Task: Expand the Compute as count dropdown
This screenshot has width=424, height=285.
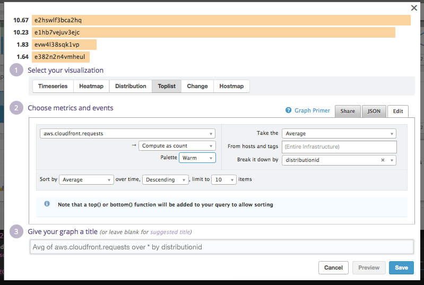Action: (x=177, y=146)
